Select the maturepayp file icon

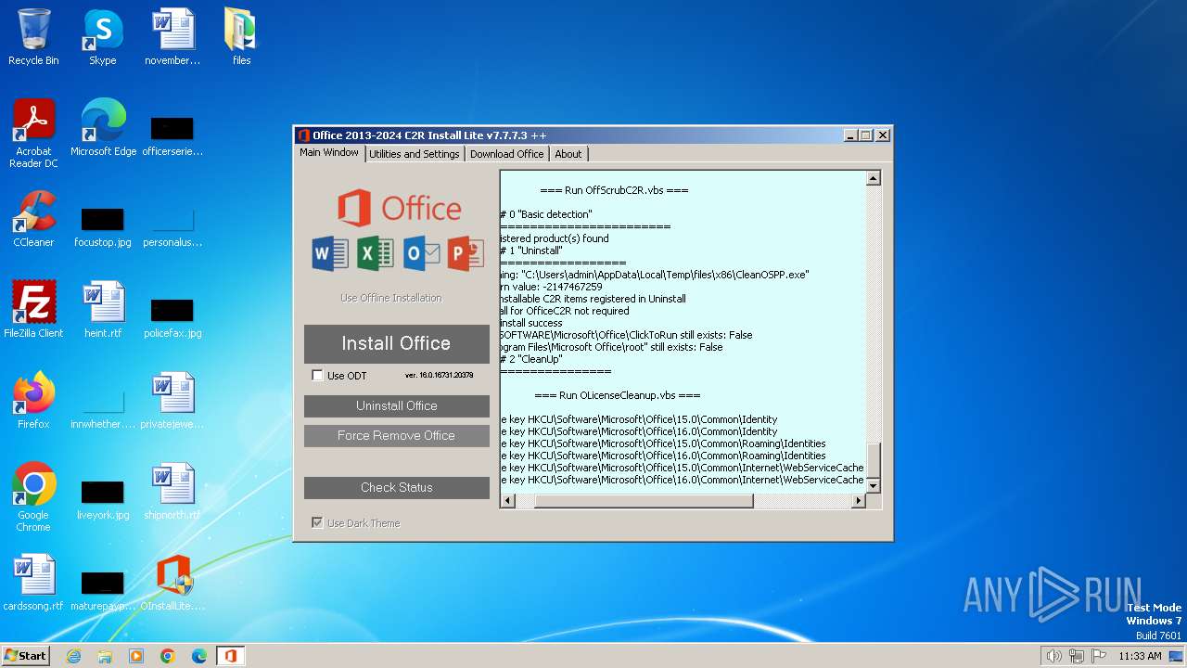(x=103, y=590)
